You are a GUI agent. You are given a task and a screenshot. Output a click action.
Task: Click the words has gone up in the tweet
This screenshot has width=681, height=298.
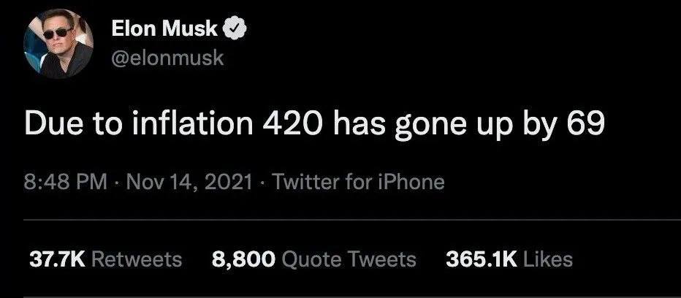pyautogui.click(x=416, y=126)
